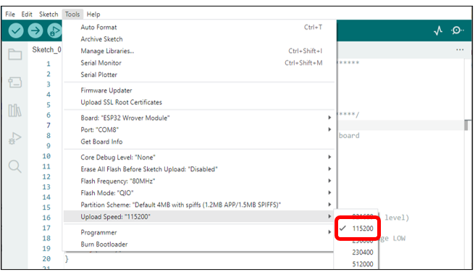Open the Boards Manager sidebar icon
The height and width of the screenshot is (272, 475).
14,82
